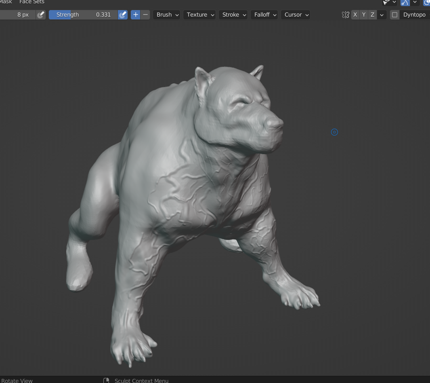Expand the Falloff dropdown

pos(265,15)
